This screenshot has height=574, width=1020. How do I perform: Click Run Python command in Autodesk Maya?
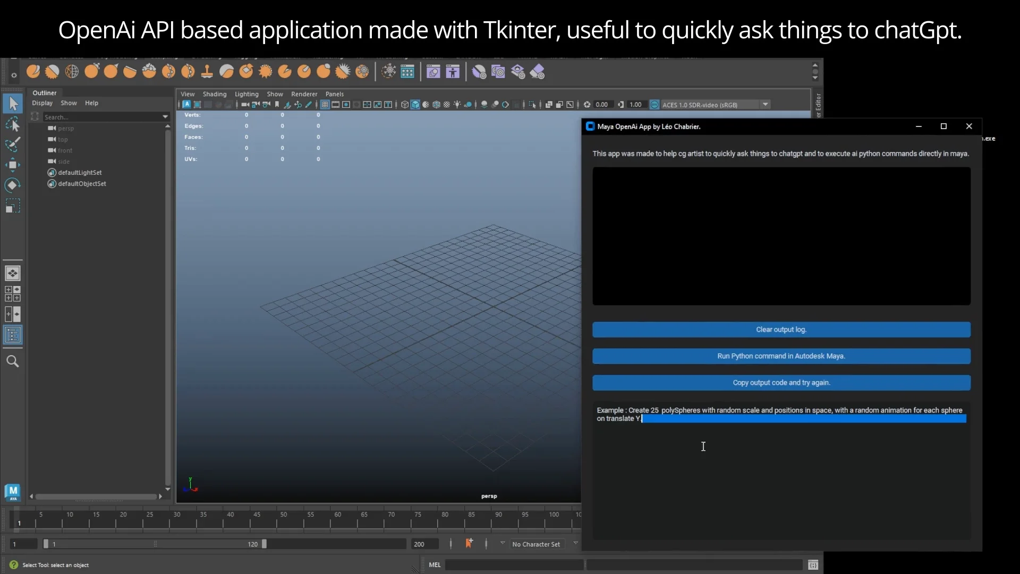click(781, 356)
